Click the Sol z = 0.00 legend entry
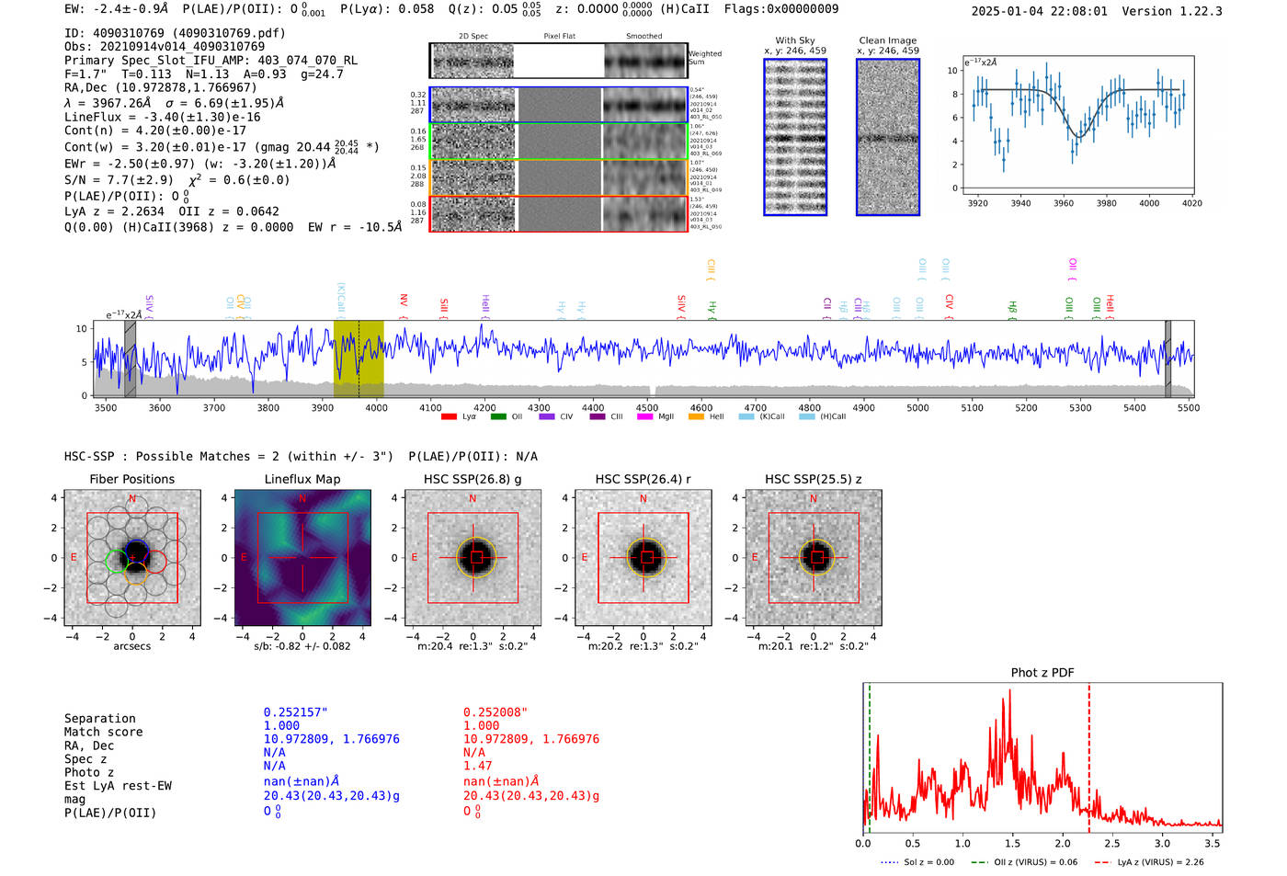This screenshot has height=876, width=1287. pos(917,862)
